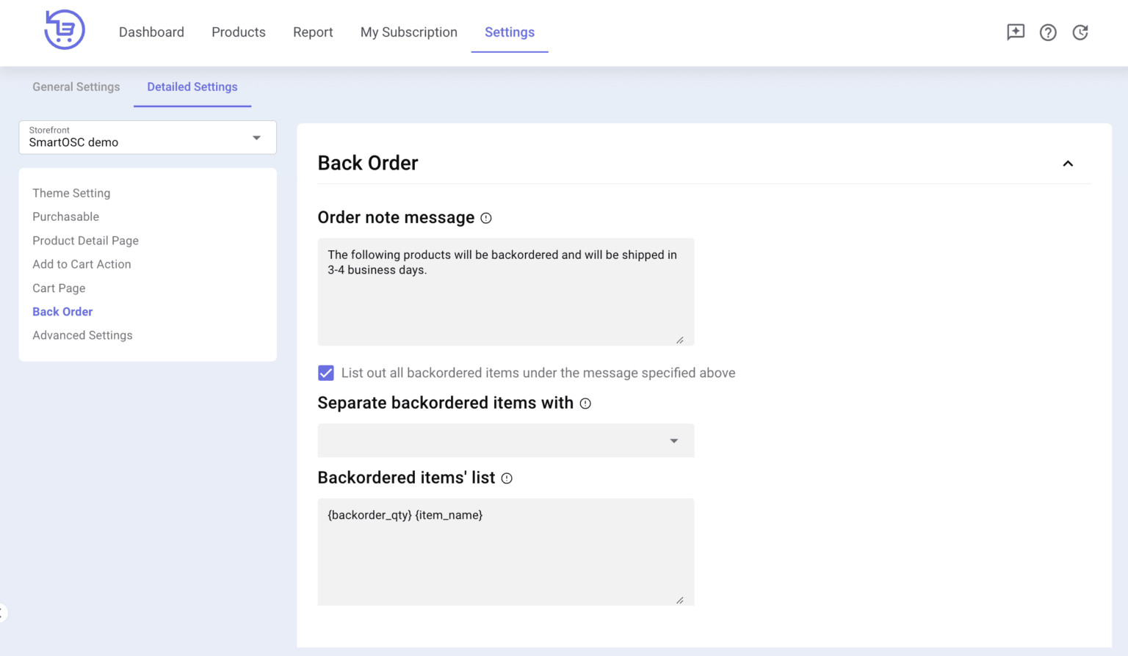The height and width of the screenshot is (656, 1128).
Task: Collapse the Back Order section
Action: click(x=1068, y=164)
